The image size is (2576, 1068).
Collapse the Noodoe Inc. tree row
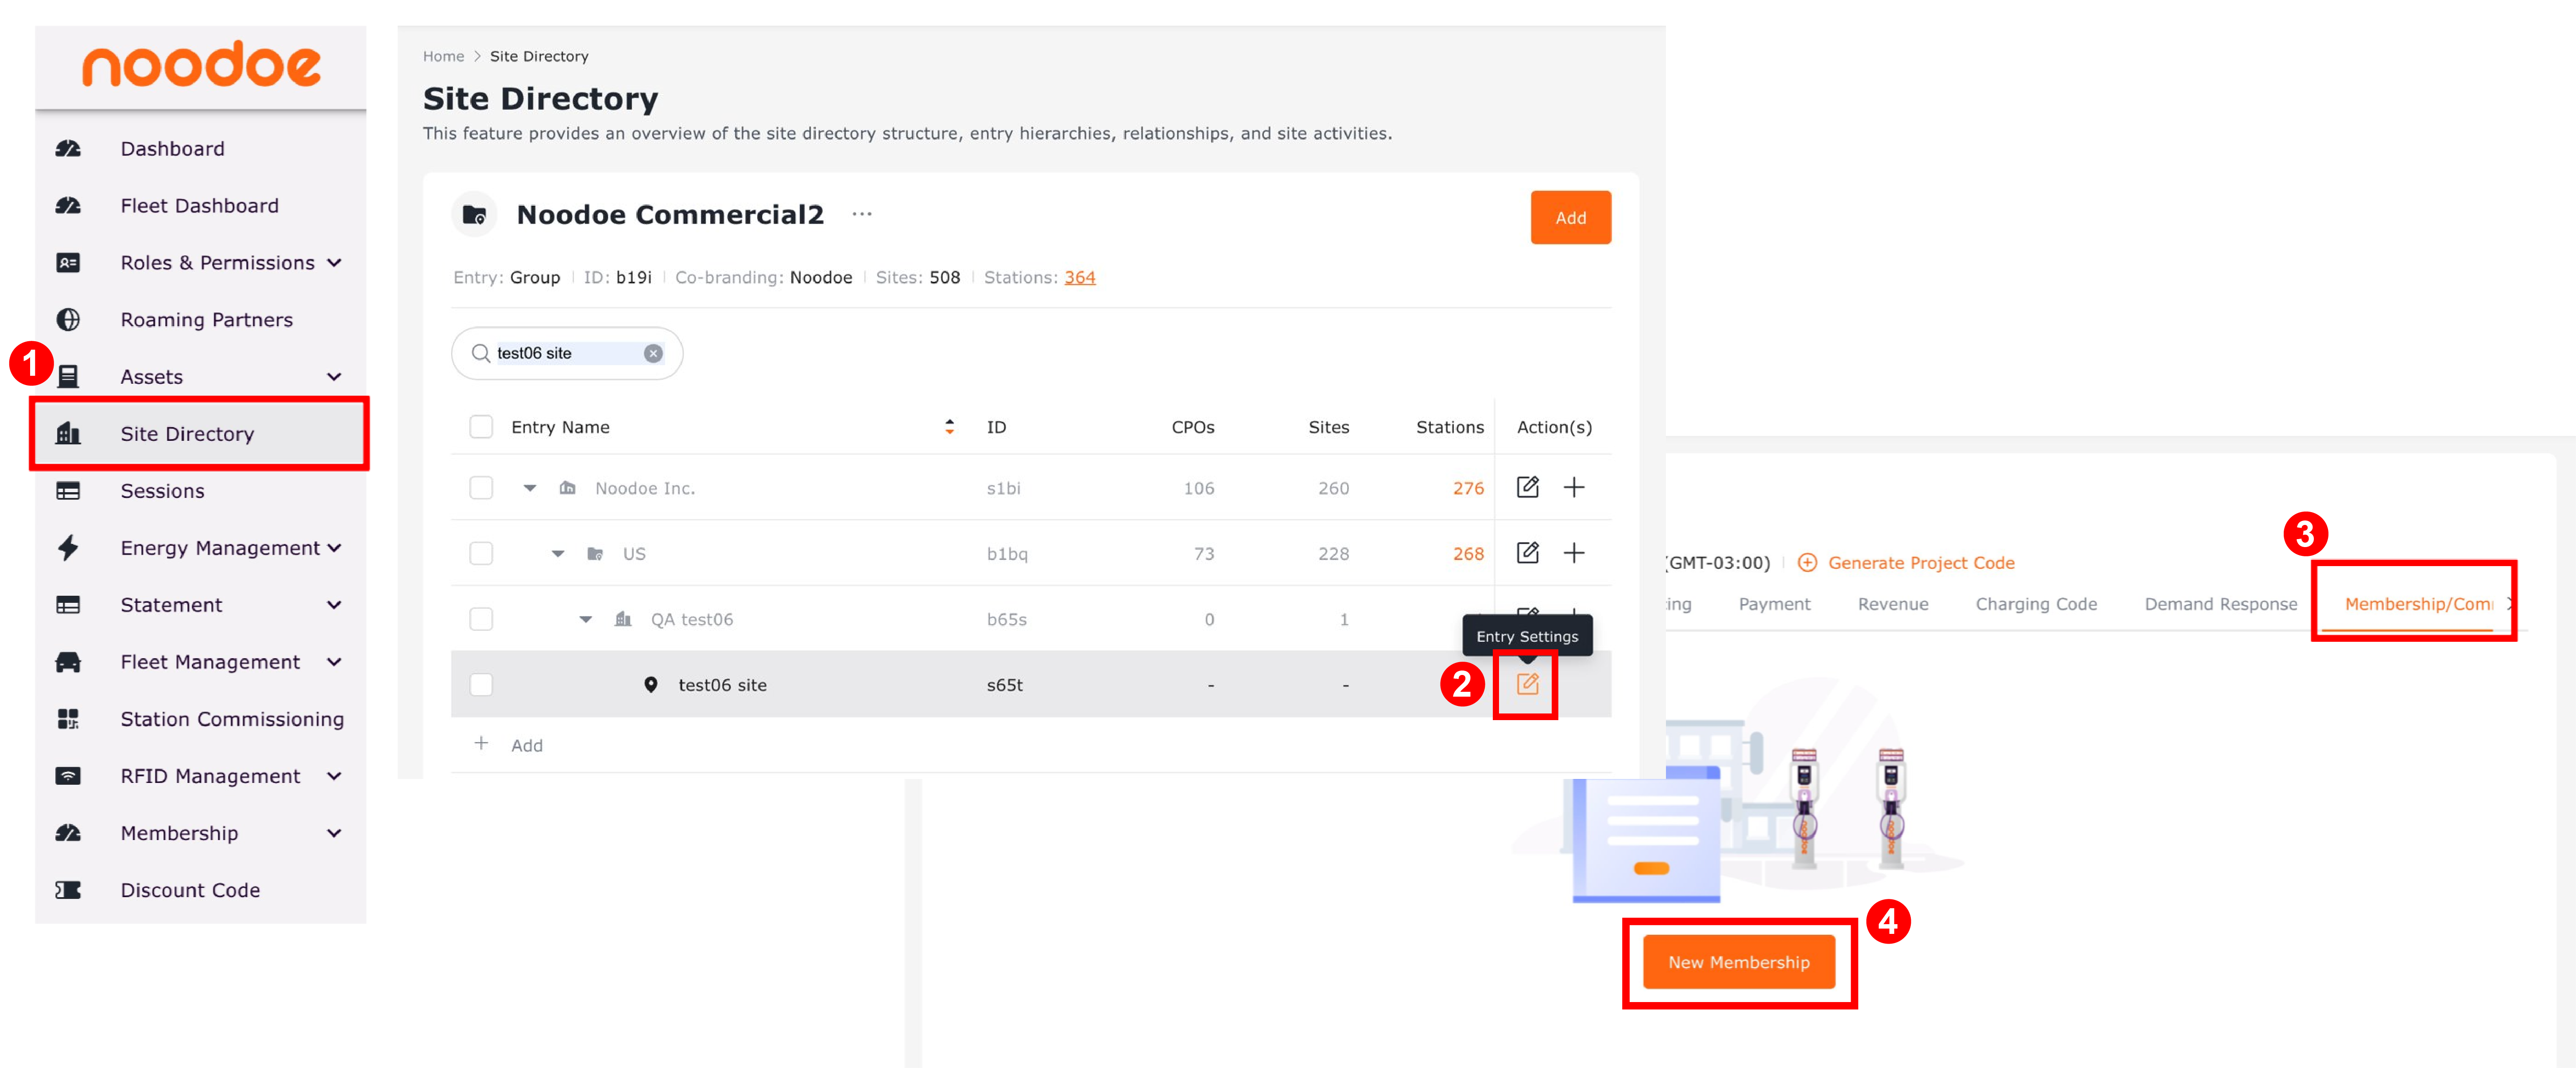pos(530,489)
